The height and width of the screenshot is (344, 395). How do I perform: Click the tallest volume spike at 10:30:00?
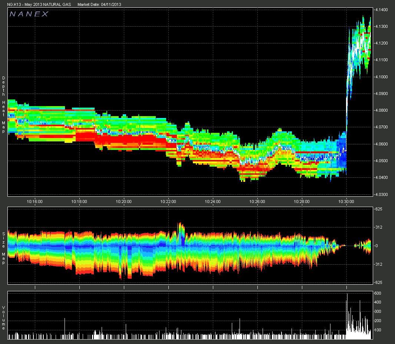click(x=347, y=316)
